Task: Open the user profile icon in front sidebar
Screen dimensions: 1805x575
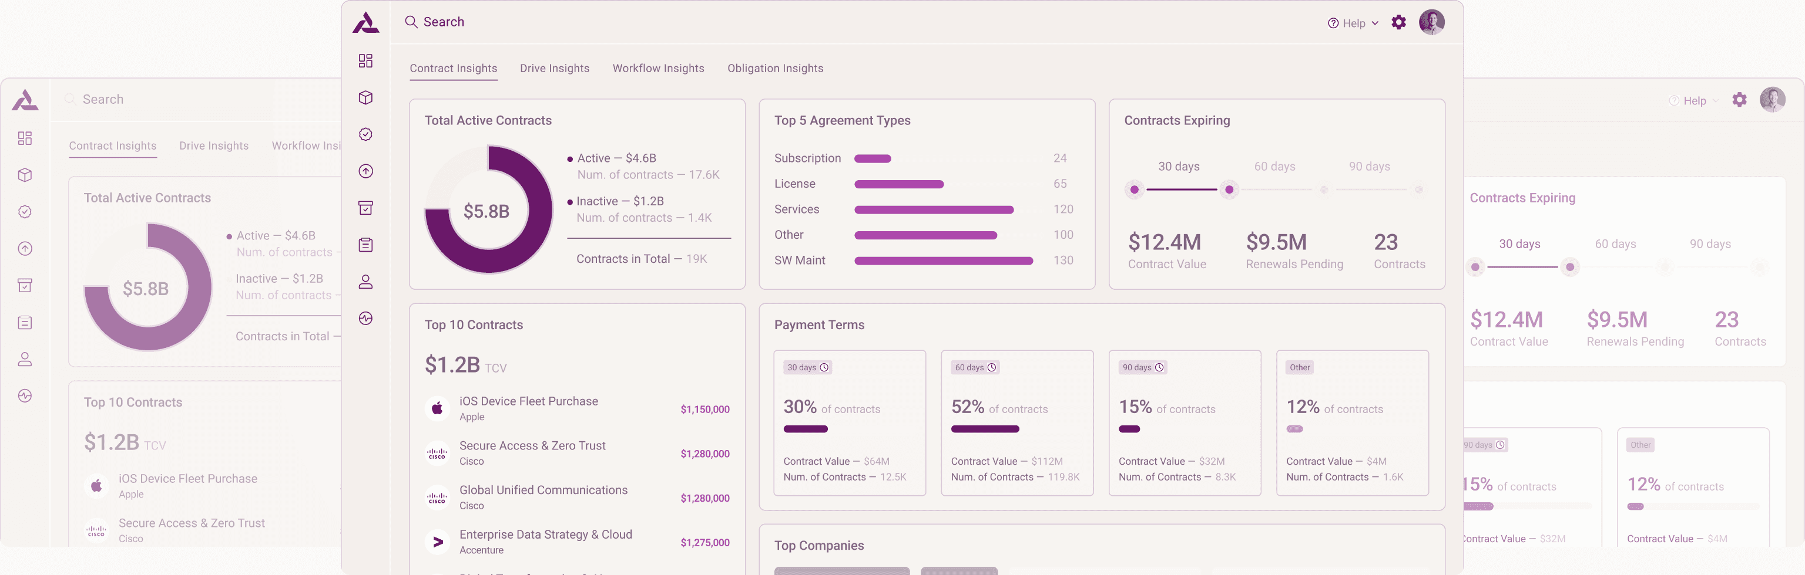Action: click(x=365, y=282)
